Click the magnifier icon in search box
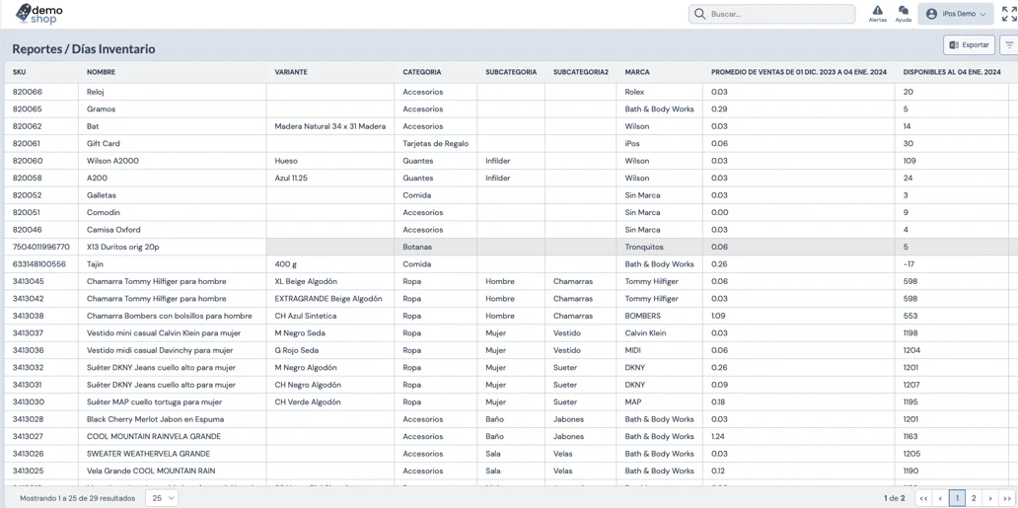The height and width of the screenshot is (508, 1018). tap(700, 14)
